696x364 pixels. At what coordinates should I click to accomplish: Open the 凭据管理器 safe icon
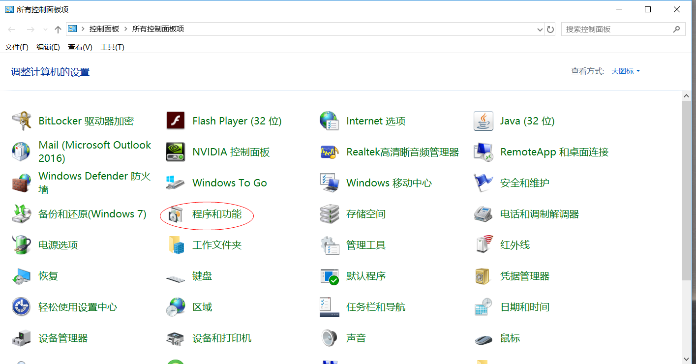[x=484, y=276]
